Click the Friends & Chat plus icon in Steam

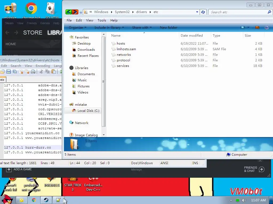(x=262, y=169)
